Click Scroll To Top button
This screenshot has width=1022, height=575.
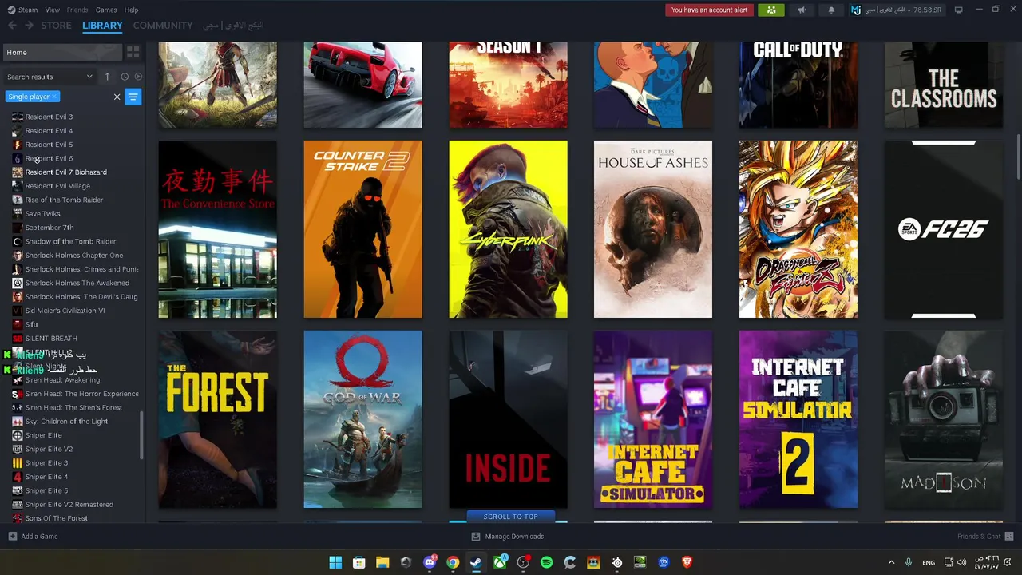point(510,517)
